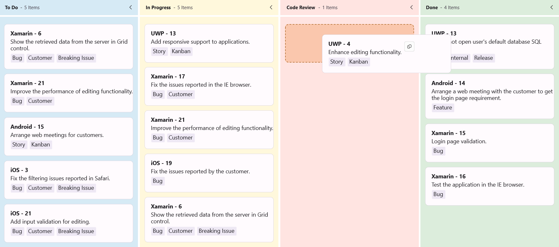Select the iOS - 3 card title
Screen dimensions: 559x247
(x=19, y=170)
